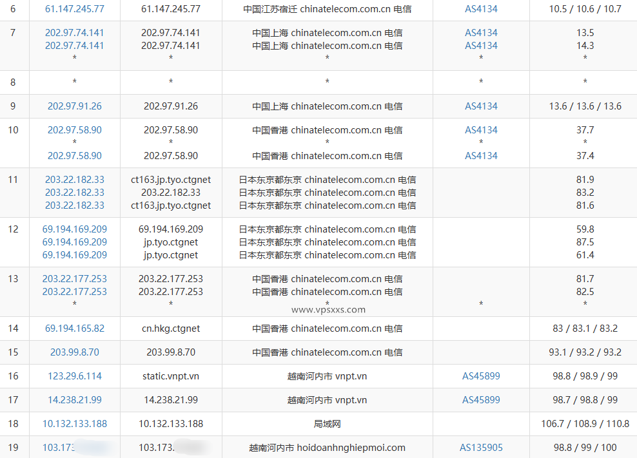Open the 69.194.165.82 IP link
Viewport: 637px width, 458px height.
[x=75, y=329]
